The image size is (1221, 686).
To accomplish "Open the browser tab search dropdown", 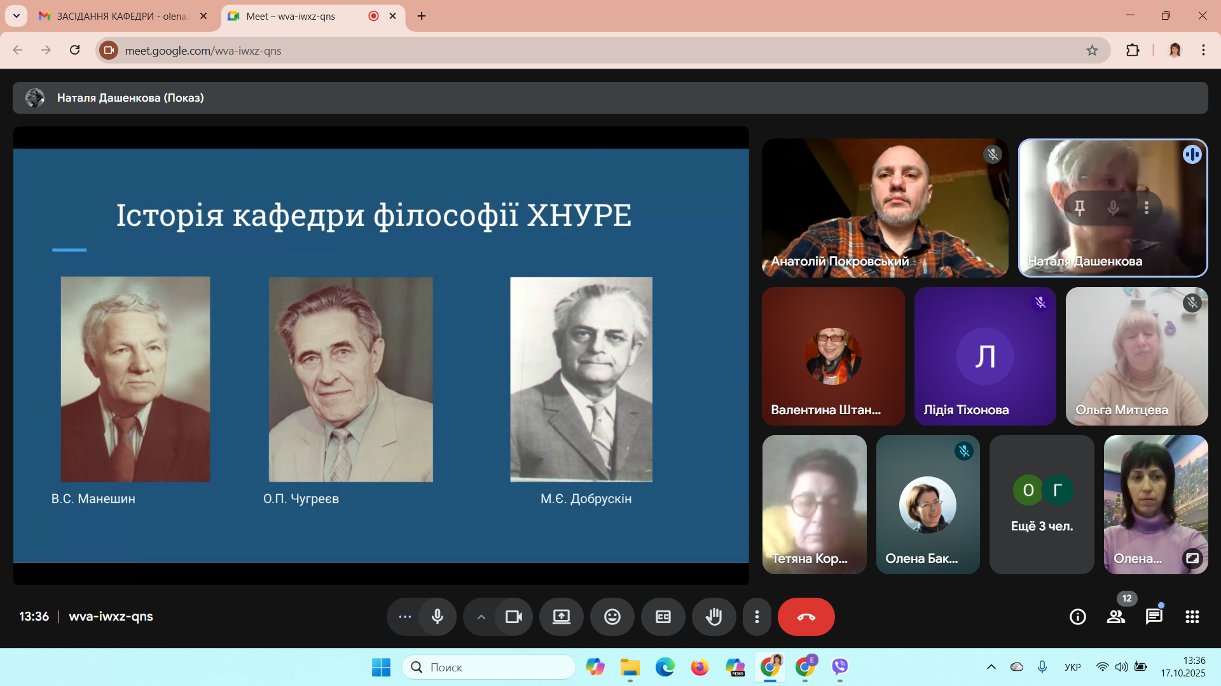I will (x=17, y=16).
